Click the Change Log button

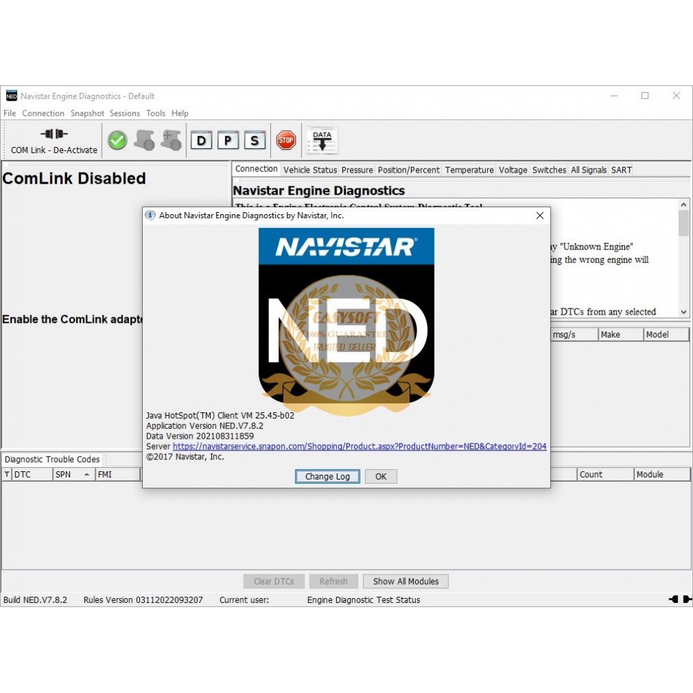pos(328,477)
